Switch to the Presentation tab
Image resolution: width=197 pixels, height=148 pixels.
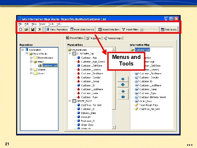tap(75, 38)
